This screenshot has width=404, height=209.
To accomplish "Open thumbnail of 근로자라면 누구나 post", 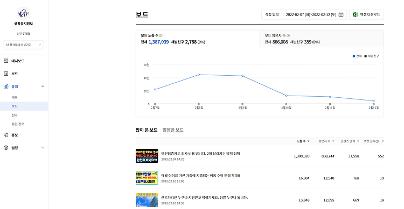I will [x=147, y=200].
